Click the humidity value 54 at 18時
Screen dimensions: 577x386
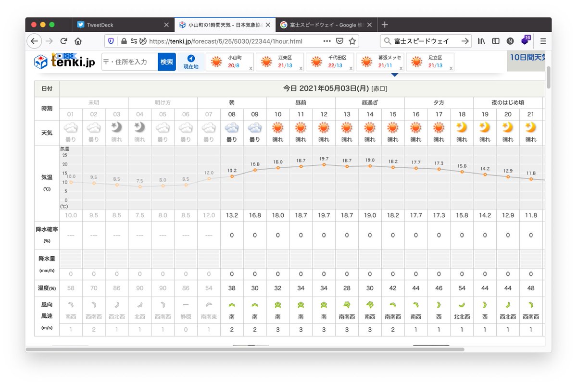point(462,288)
